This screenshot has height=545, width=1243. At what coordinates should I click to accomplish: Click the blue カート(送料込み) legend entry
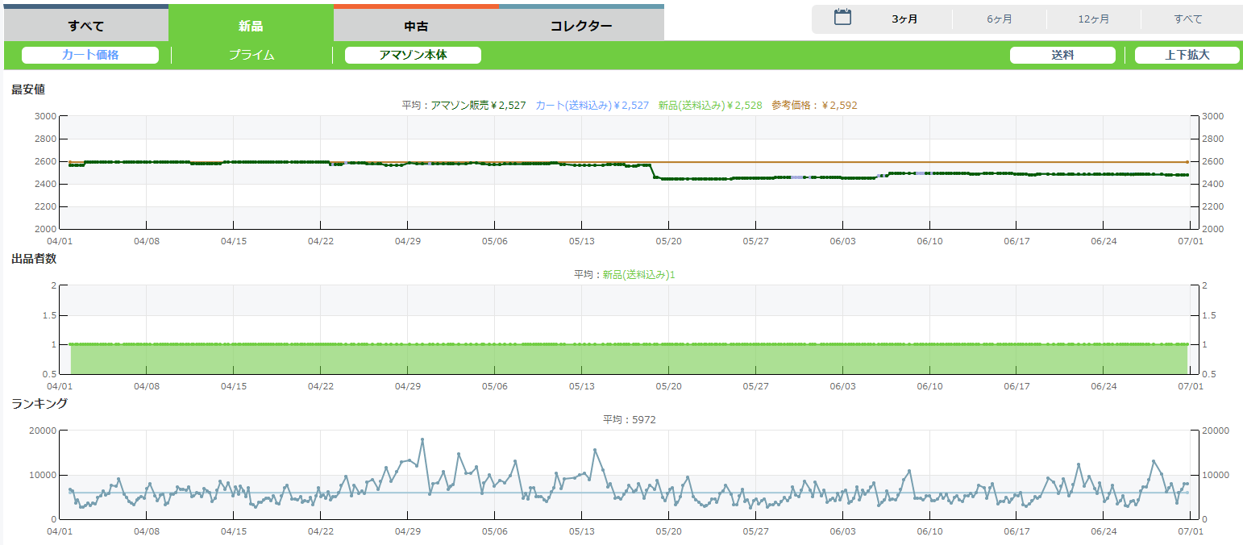click(x=592, y=105)
